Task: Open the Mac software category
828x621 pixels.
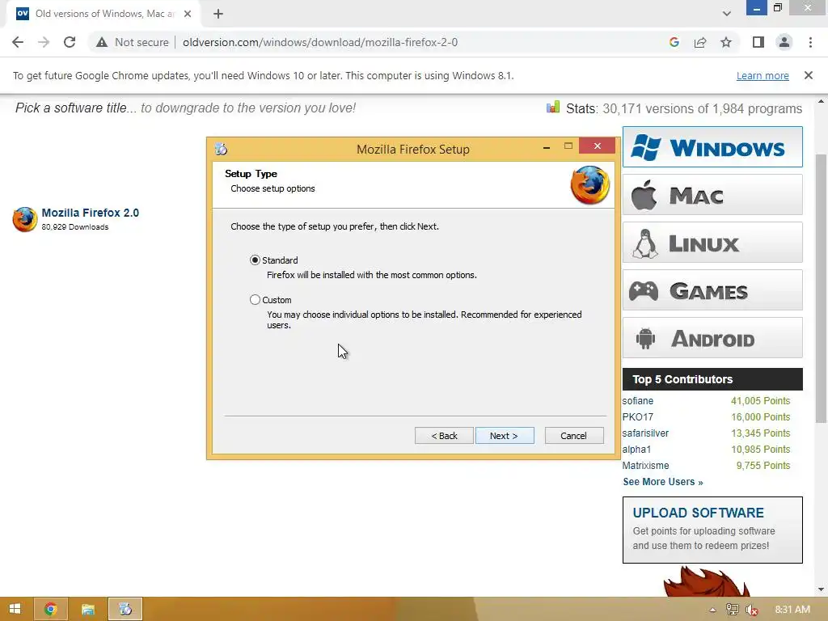Action: [712, 195]
